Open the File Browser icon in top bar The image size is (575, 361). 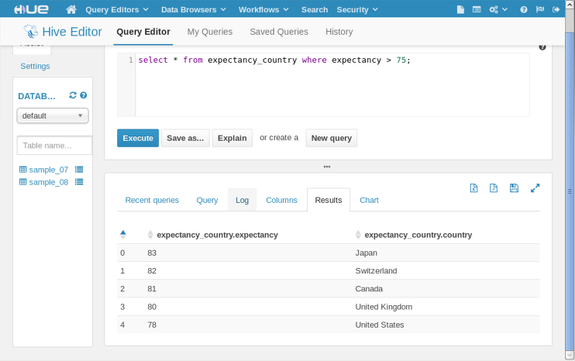(477, 9)
